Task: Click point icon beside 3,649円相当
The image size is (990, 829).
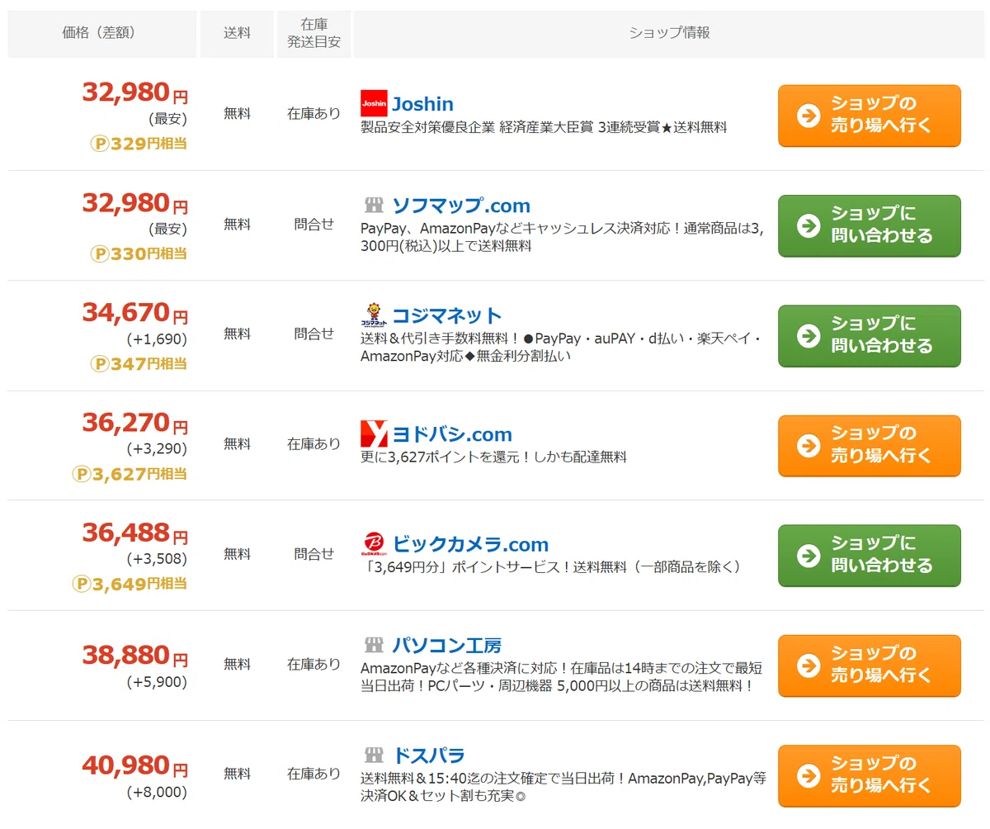Action: (x=81, y=584)
